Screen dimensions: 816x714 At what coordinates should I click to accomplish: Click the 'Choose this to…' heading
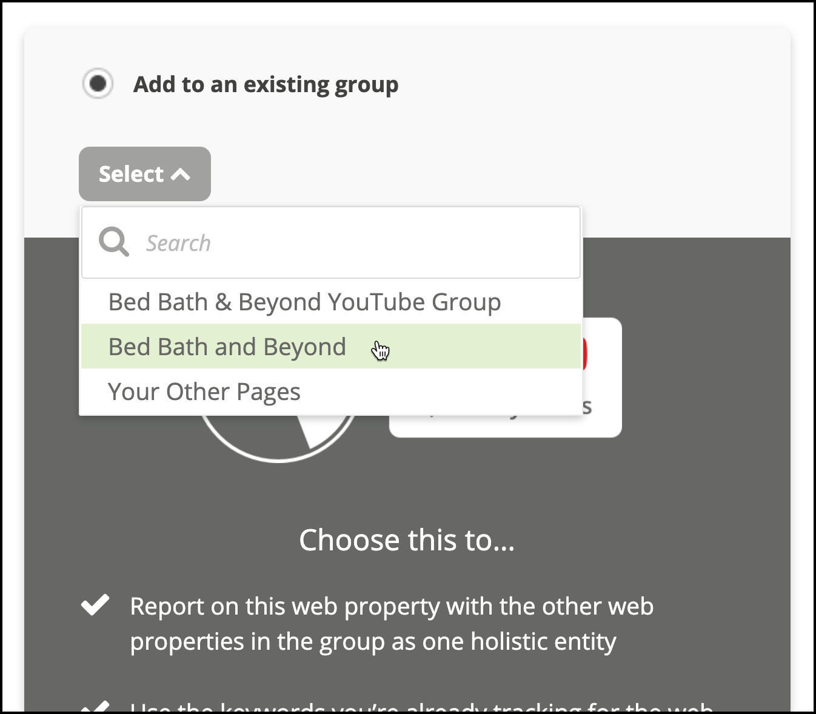tap(407, 540)
